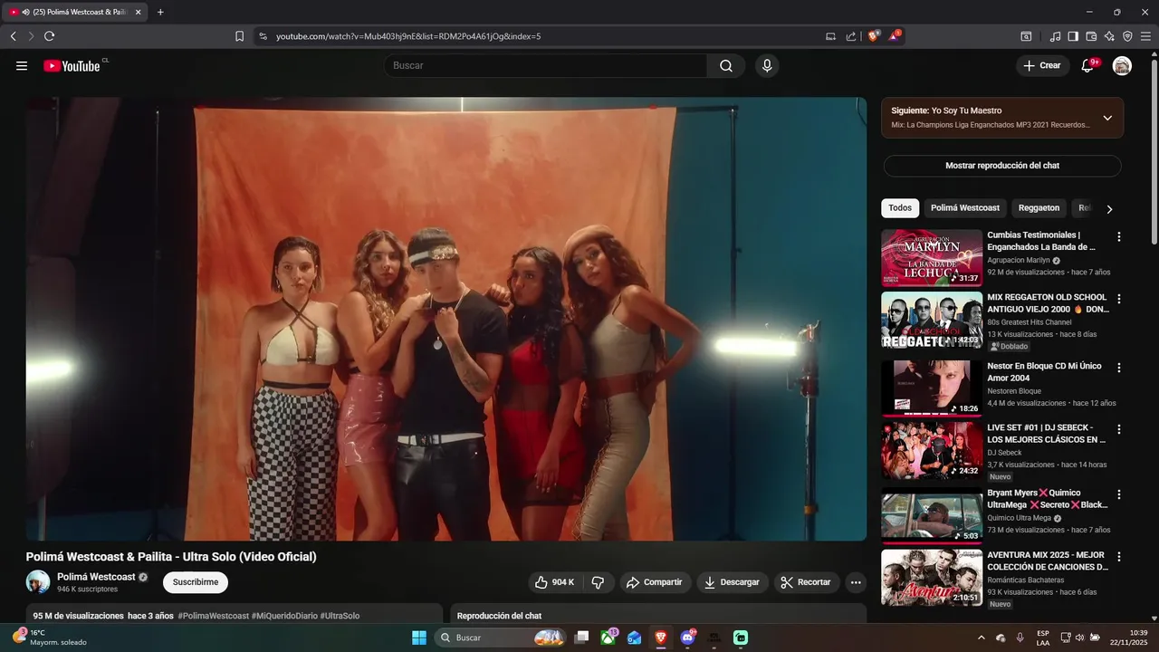Image resolution: width=1159 pixels, height=652 pixels.
Task: Open options for Cumbias Testimoniales video
Action: click(1118, 236)
